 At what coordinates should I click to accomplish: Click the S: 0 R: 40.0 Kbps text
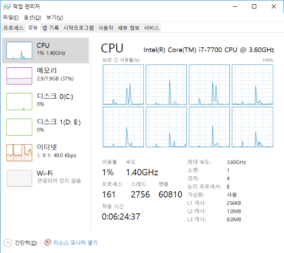point(57,155)
